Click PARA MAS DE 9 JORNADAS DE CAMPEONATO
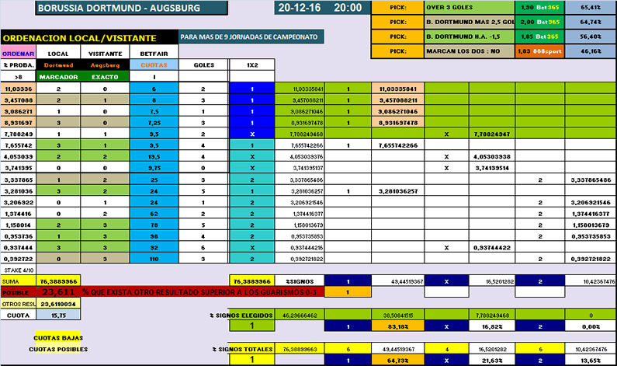 pos(251,37)
